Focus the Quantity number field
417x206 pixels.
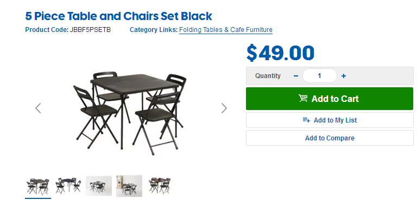coord(320,76)
